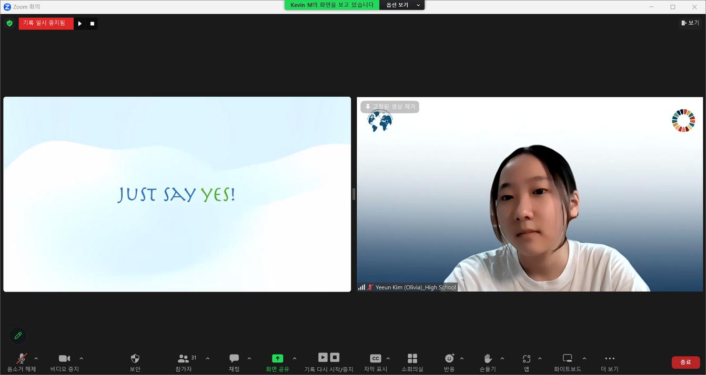Expand the reactions options arrow
706x375 pixels.
462,359
